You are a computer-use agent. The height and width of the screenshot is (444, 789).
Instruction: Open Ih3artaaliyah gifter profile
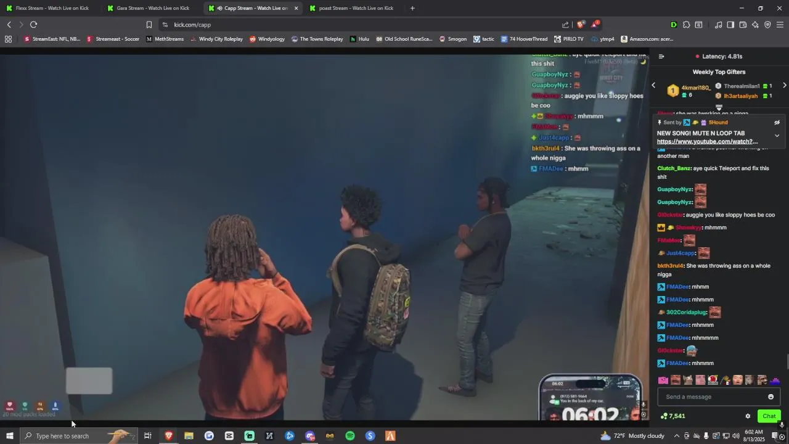[742, 96]
